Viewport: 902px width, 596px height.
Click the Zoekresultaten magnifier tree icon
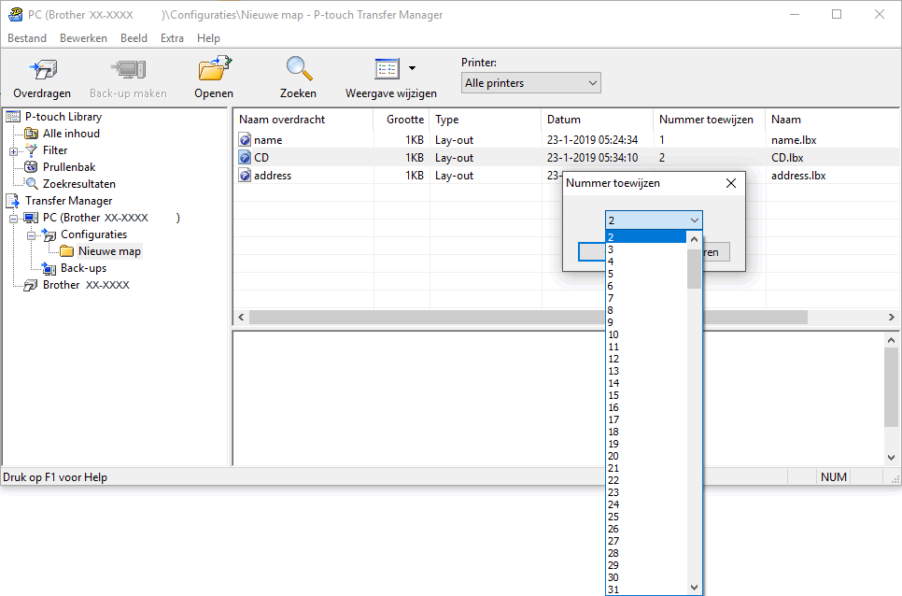pyautogui.click(x=32, y=184)
